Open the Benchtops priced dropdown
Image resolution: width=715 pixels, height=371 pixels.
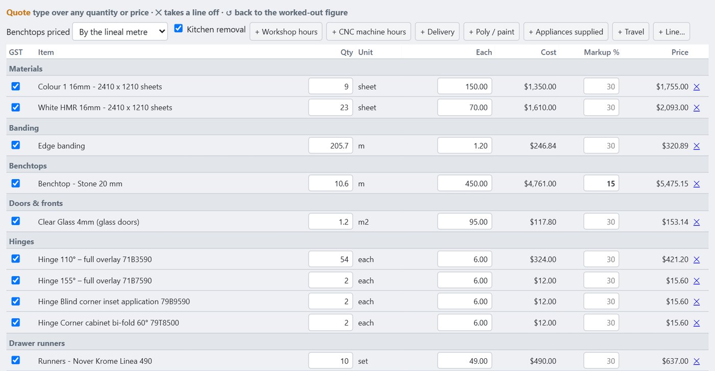120,32
